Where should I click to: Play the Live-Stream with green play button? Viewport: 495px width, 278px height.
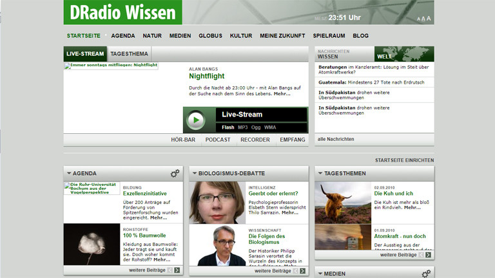(196, 120)
